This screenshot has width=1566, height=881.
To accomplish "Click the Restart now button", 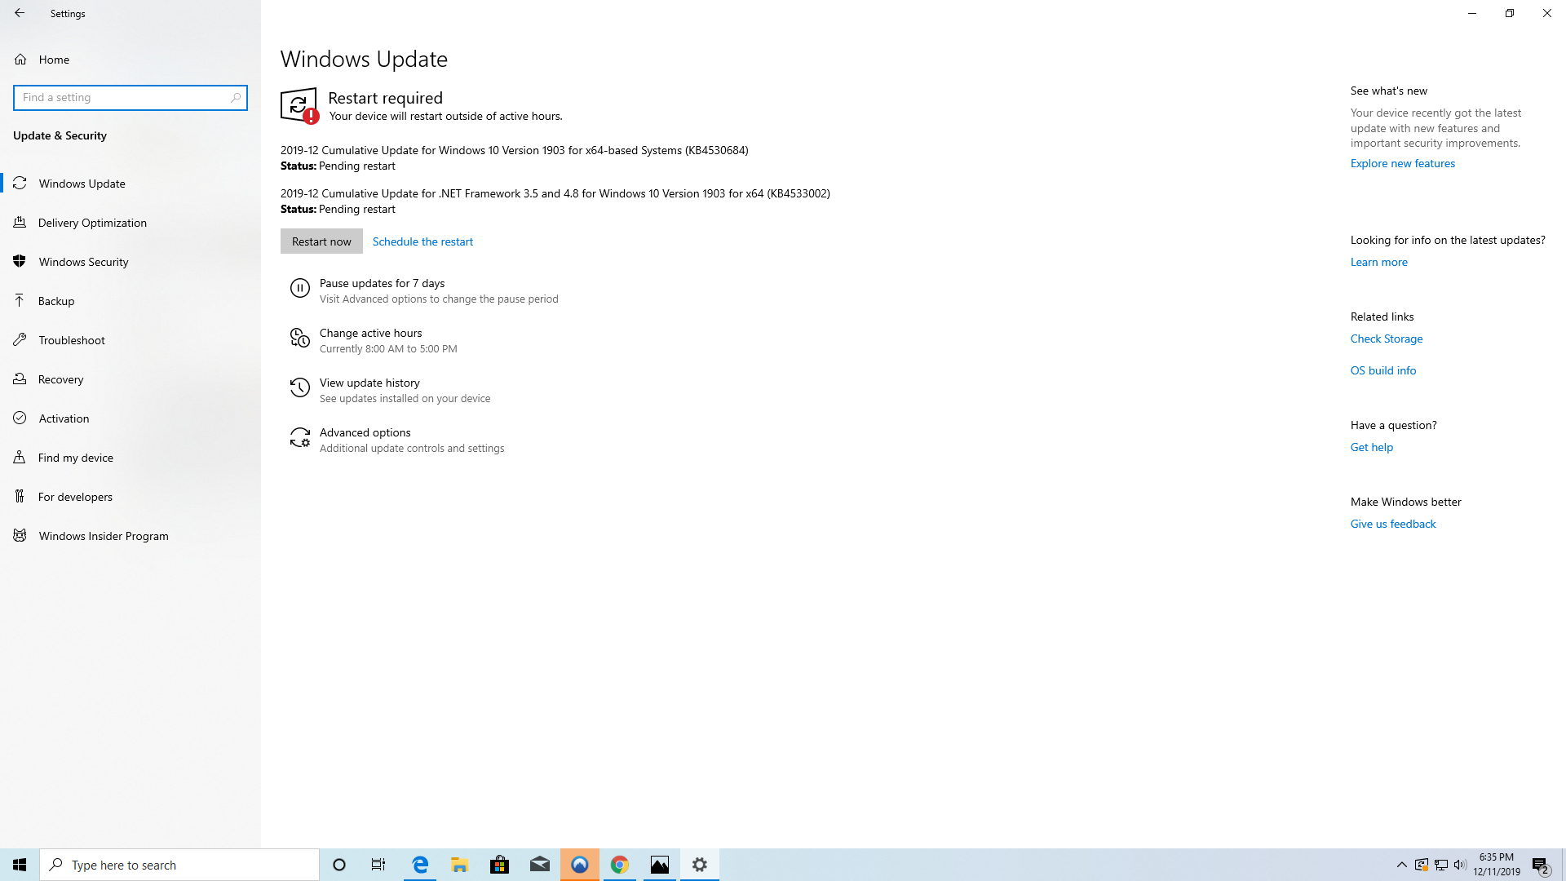I will tap(321, 241).
